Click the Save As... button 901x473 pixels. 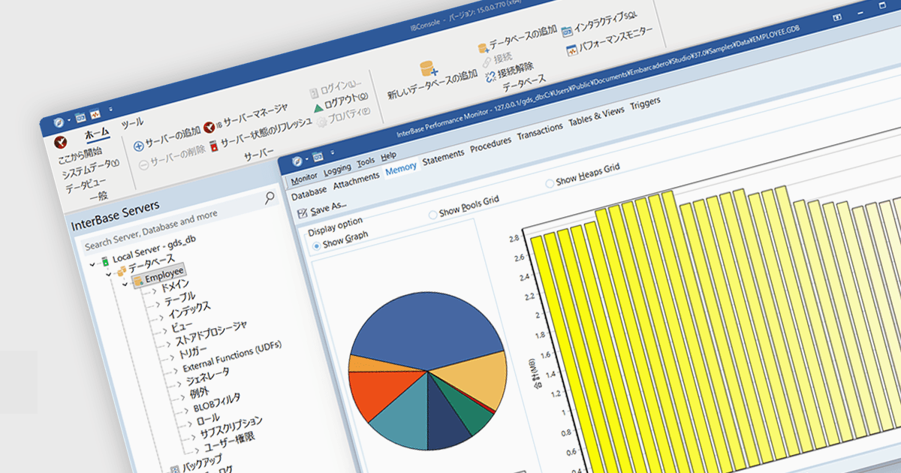coord(322,210)
